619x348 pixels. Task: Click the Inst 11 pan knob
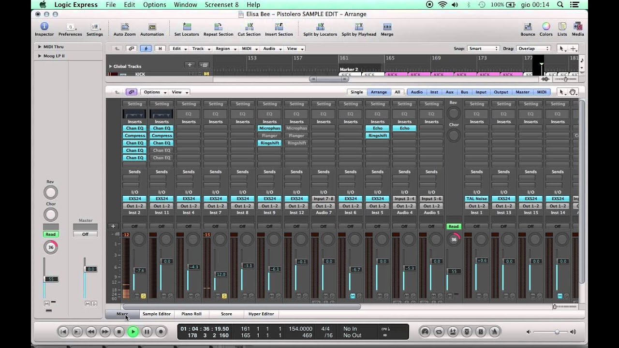(166, 239)
